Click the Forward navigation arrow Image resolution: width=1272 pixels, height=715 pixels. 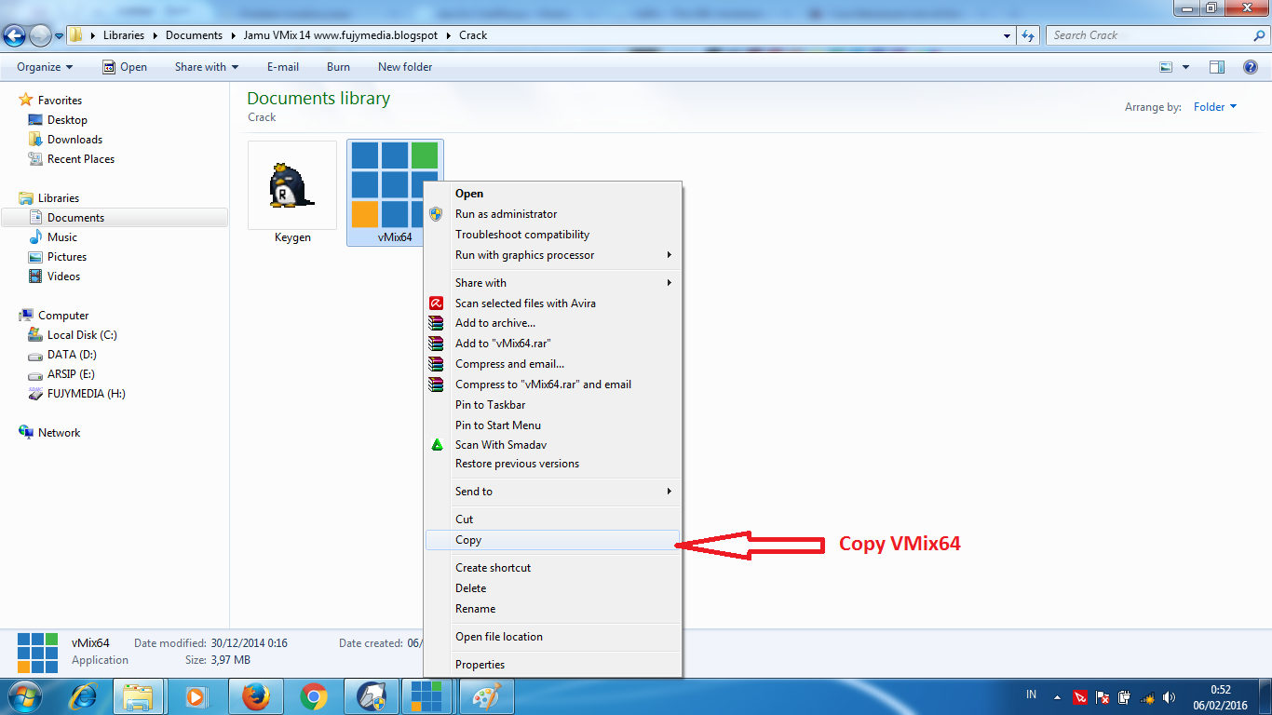point(40,35)
